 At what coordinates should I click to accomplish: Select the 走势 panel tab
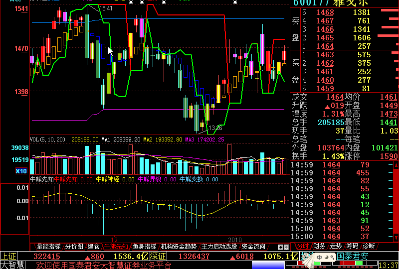pyautogui.click(x=336, y=246)
